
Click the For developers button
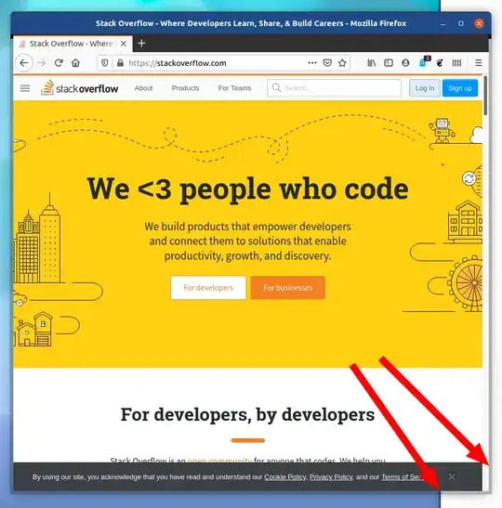[208, 288]
